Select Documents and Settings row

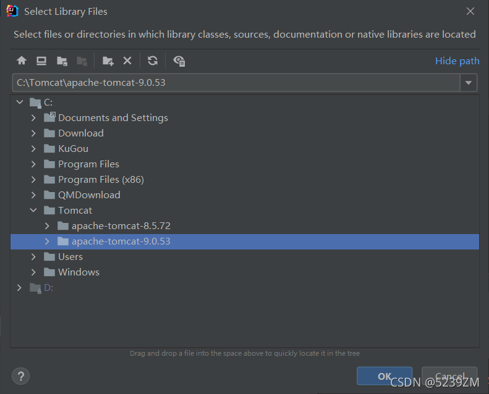click(245, 118)
